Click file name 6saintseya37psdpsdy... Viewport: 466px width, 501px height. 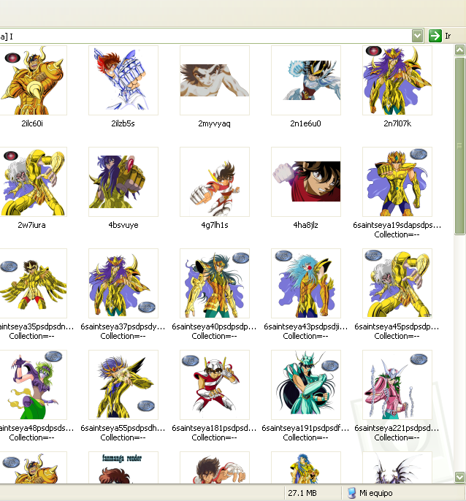[x=123, y=327]
